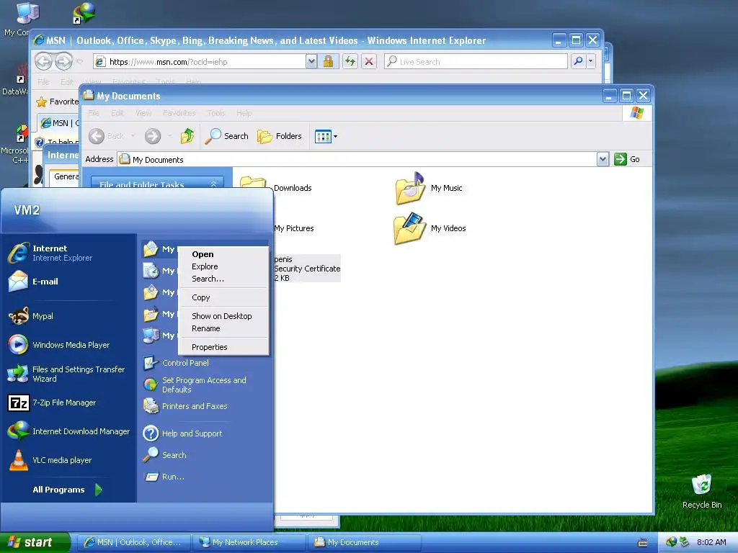Open Live Search options dropdown
The width and height of the screenshot is (738, 553).
pos(591,62)
